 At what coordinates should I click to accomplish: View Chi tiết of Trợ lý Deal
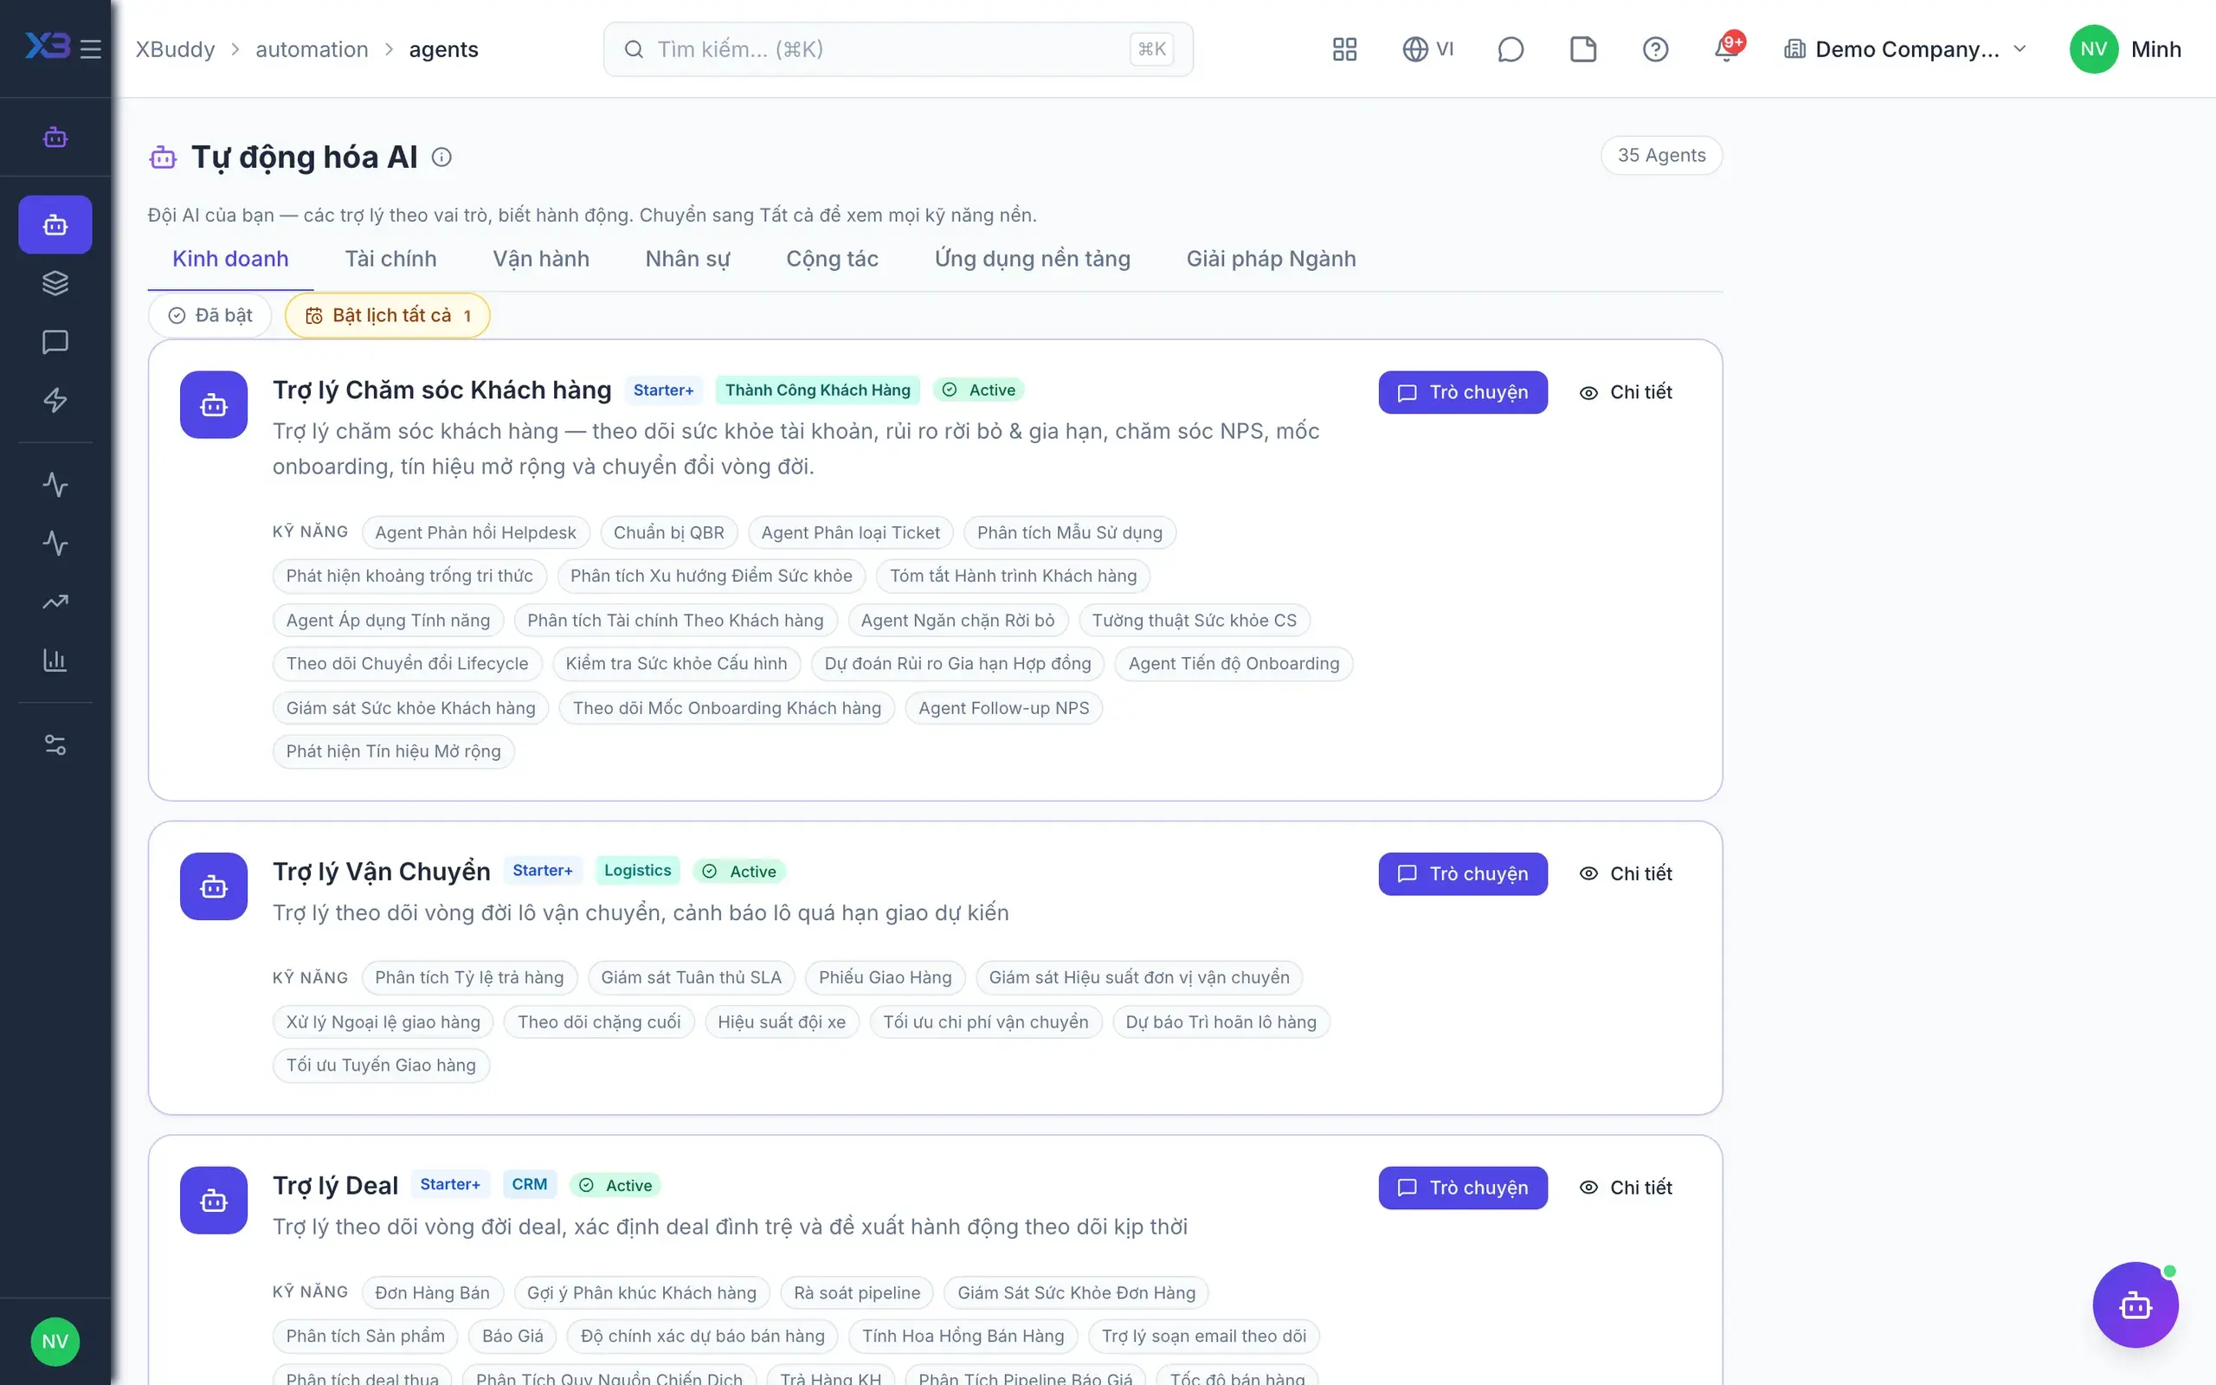[x=1627, y=1187]
